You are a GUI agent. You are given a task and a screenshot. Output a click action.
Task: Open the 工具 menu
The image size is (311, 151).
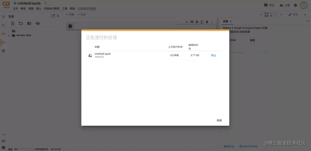click(x=65, y=9)
